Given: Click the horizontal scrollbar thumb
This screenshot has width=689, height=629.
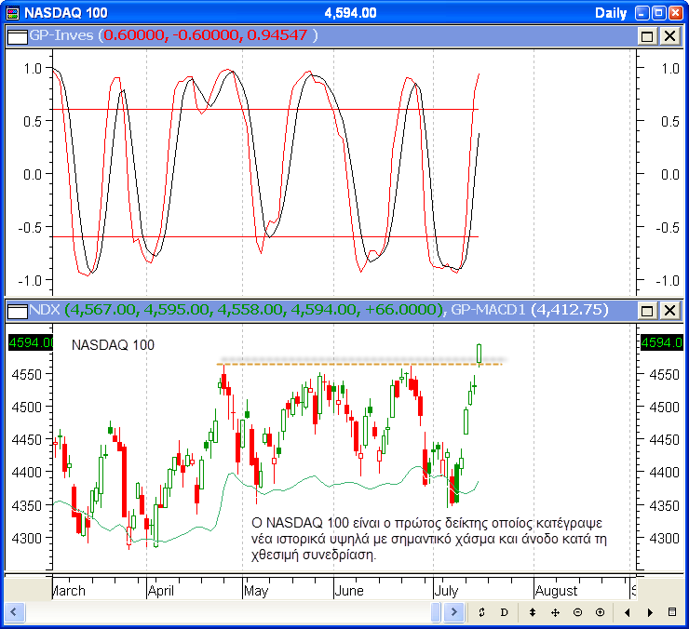Looking at the screenshot, I should point(436,612).
